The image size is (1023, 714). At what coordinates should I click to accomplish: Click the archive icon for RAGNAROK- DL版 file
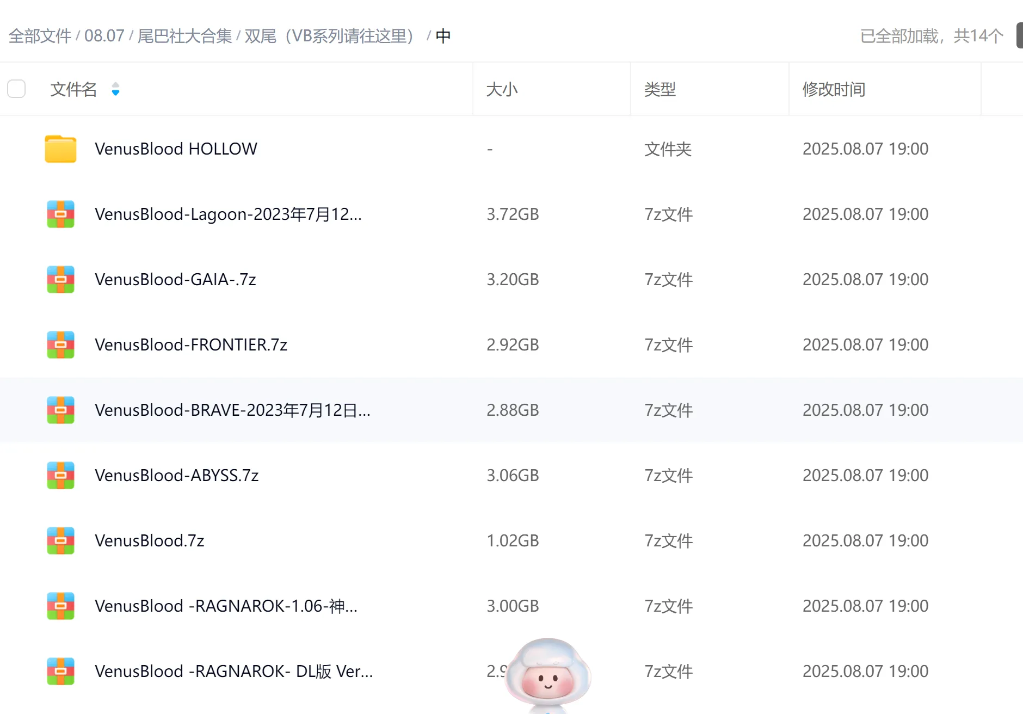[x=60, y=671]
